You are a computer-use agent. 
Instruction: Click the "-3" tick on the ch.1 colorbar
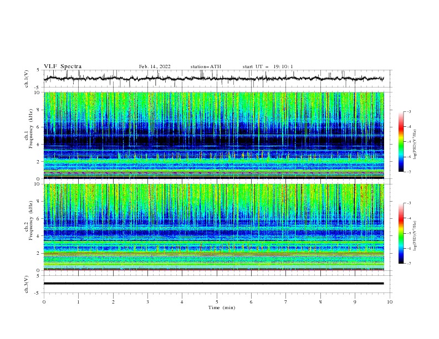click(409, 111)
